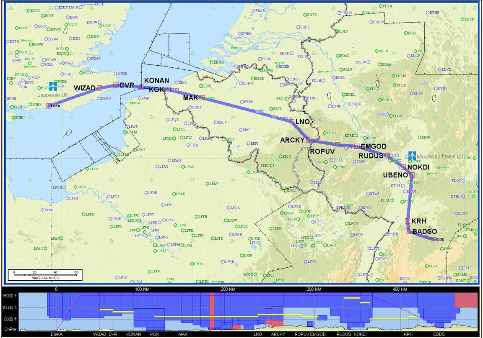
Task: Click the ARCKY waypoint red square
Action: [x=309, y=140]
